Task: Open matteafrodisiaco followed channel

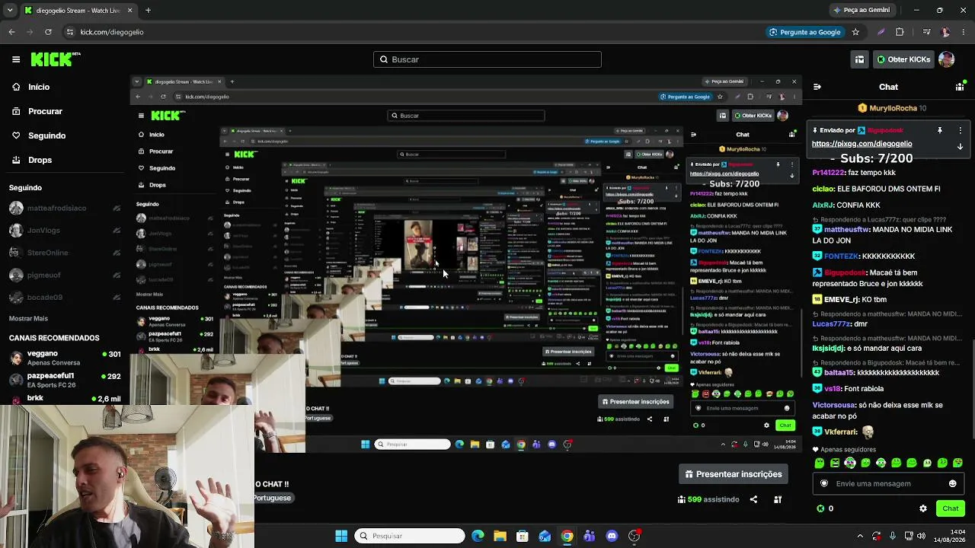Action: [x=65, y=208]
